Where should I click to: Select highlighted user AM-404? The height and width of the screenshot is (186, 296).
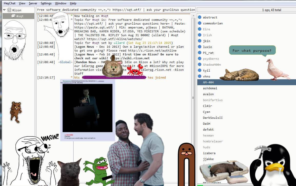click(247, 82)
